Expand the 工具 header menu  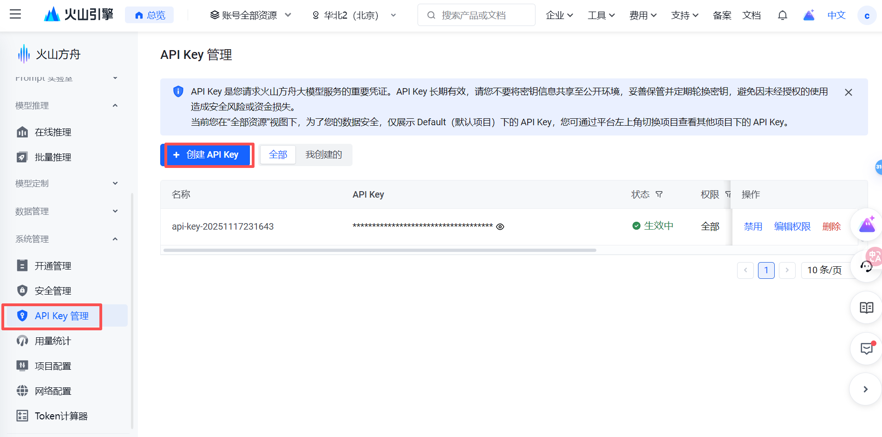[x=601, y=15]
